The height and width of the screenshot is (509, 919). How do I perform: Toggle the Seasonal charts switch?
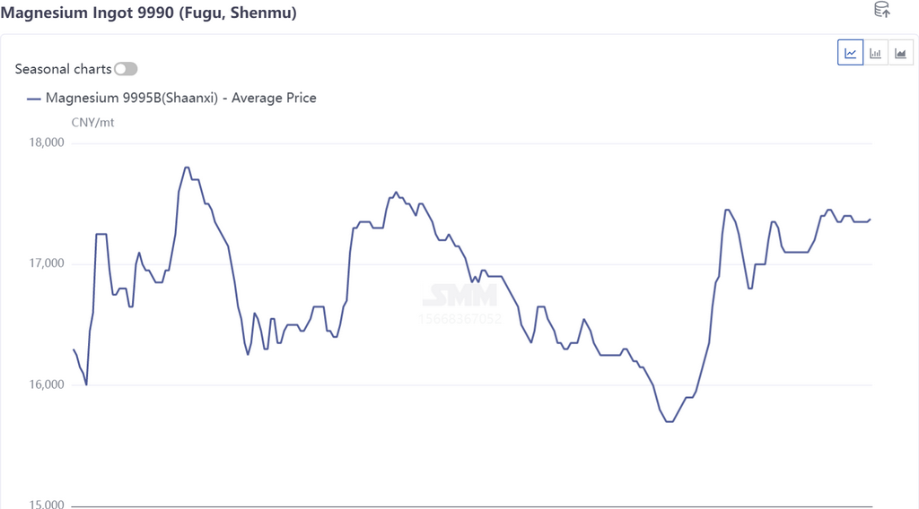click(x=126, y=69)
